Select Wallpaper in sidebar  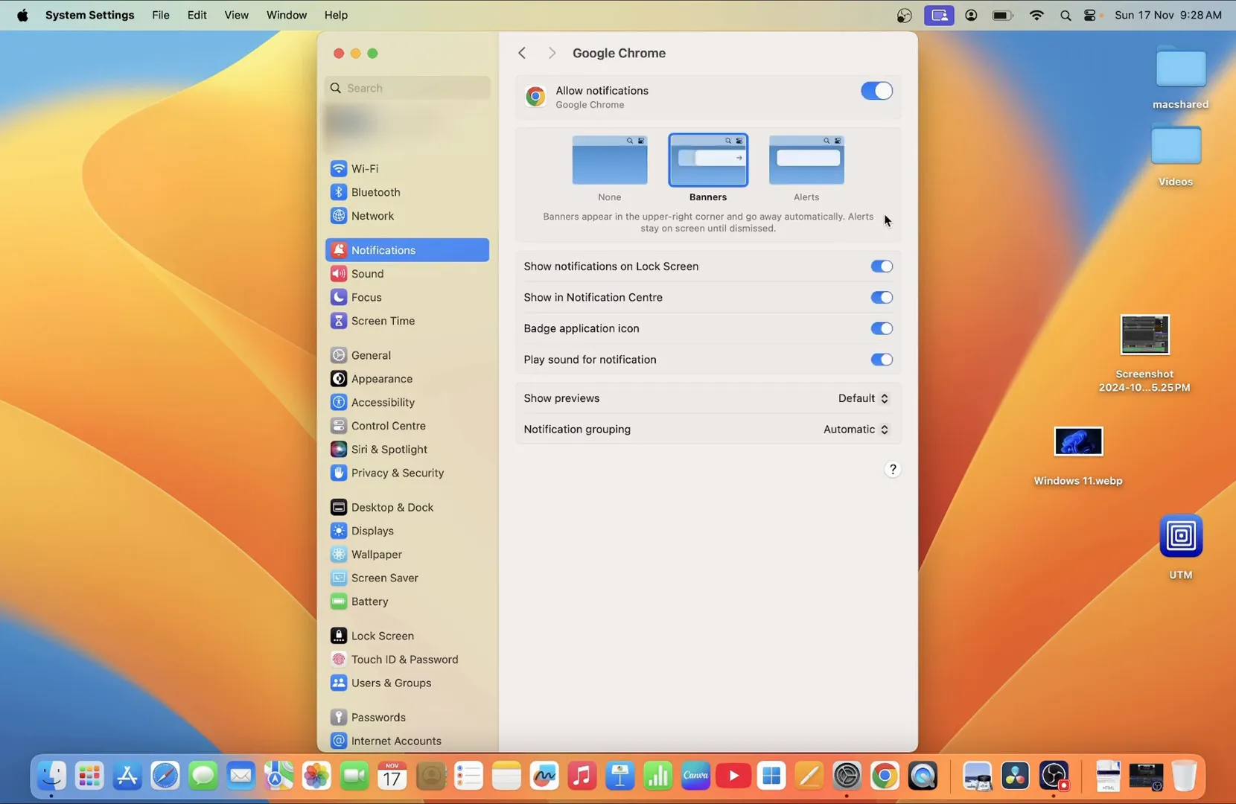point(407,555)
